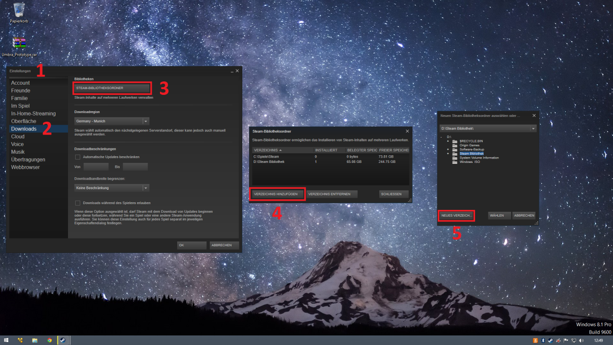This screenshot has width=613, height=345.
Task: Expand the Software-Backup tree node
Action: (448, 149)
